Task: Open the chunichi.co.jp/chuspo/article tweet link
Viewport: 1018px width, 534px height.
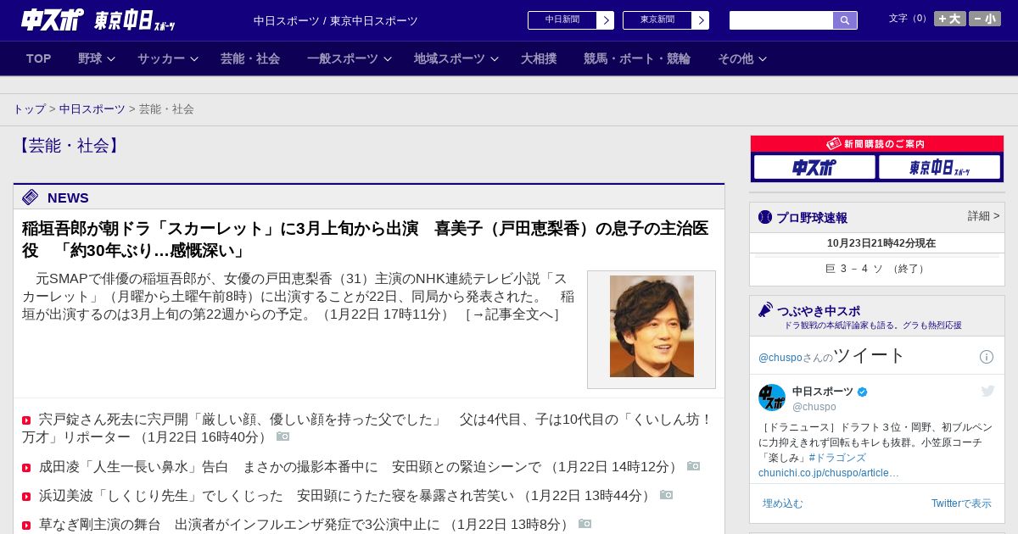Action: (x=829, y=473)
